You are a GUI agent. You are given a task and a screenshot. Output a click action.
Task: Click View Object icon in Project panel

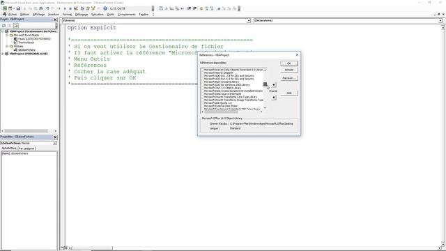click(9, 26)
